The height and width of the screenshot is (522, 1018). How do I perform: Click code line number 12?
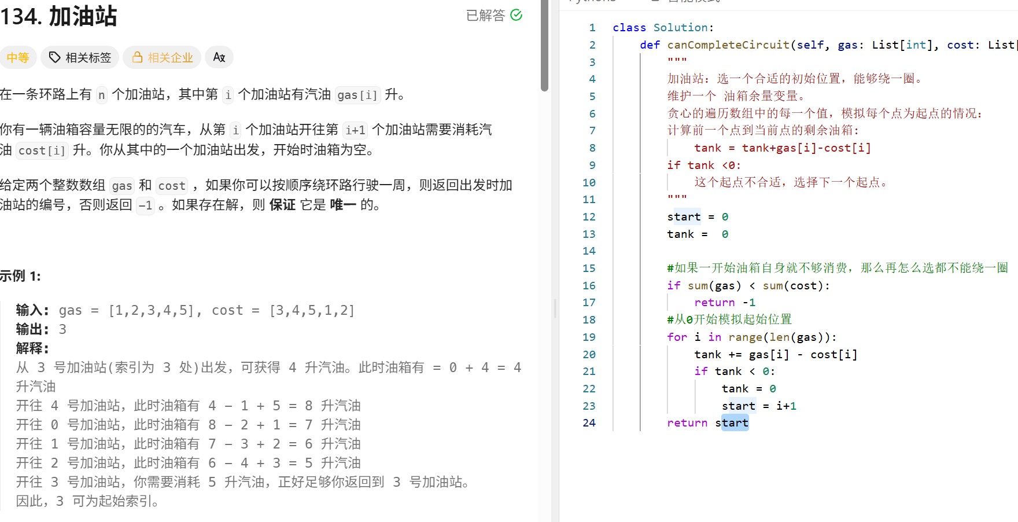pyautogui.click(x=589, y=217)
